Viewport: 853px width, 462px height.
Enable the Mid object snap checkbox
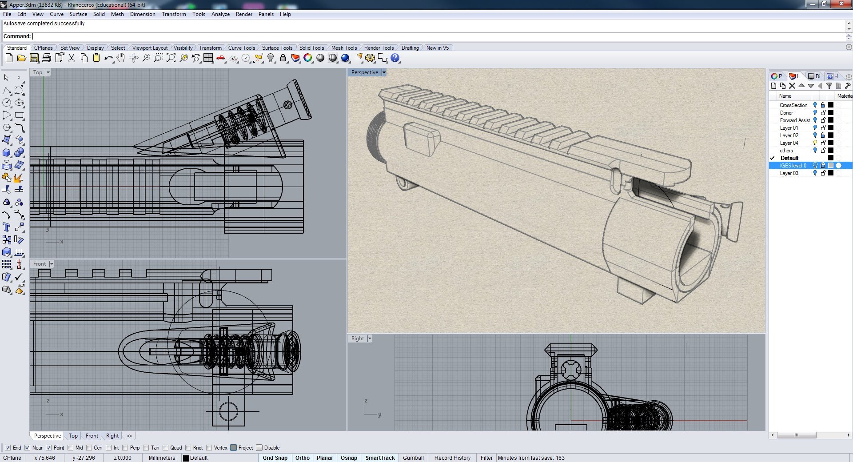(71, 448)
